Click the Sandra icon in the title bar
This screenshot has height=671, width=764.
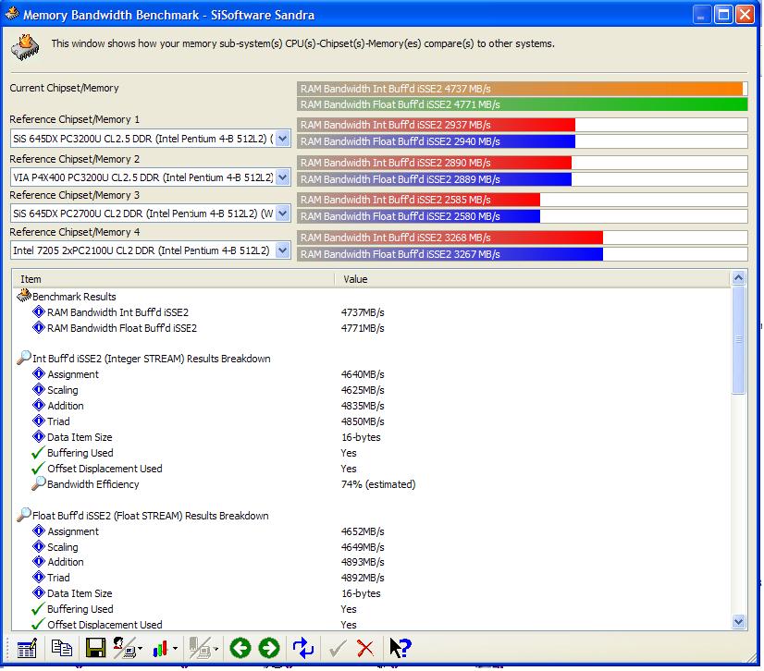coord(12,14)
